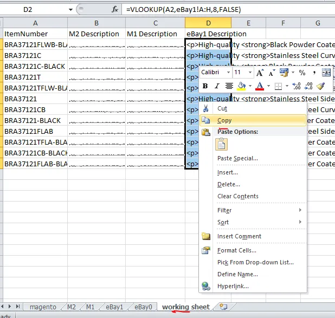Toggle Italic in the mini toolbar
This screenshot has width=335, height=318.
click(x=217, y=86)
